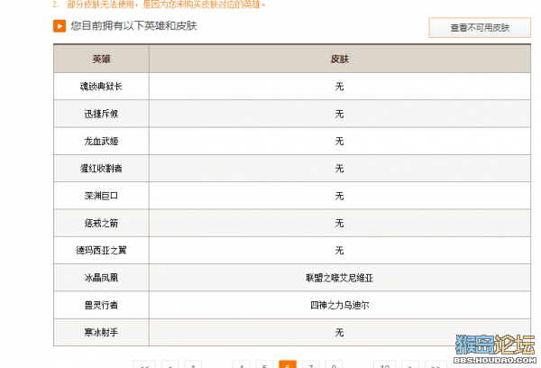Screen dimensions: 541x368
Task: Click the heading text 您目前拥有以下英雄和皮肤
Action: [133, 26]
